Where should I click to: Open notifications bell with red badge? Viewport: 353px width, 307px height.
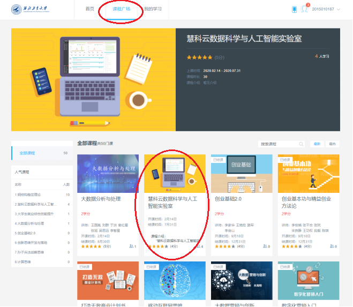pyautogui.click(x=305, y=9)
